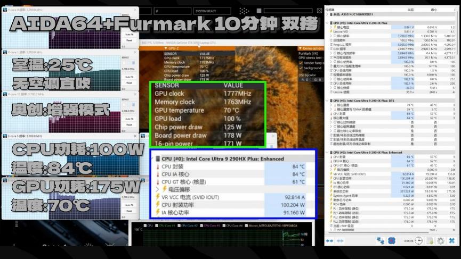Click Reset in the P-core 0 window

point(130,40)
